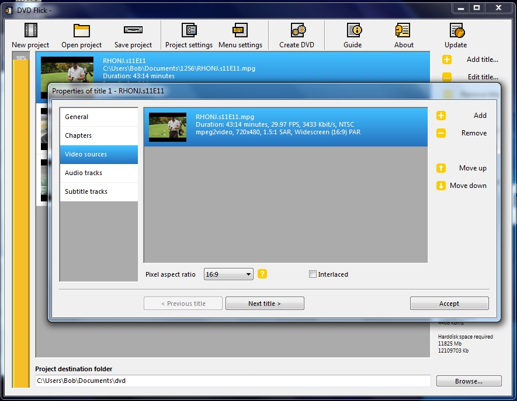Open Project settings toolbar icon
The height and width of the screenshot is (401, 517).
click(189, 30)
